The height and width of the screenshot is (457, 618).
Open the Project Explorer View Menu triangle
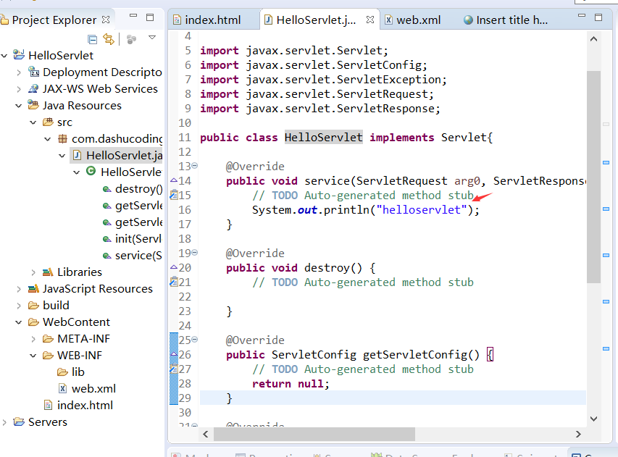tap(151, 38)
